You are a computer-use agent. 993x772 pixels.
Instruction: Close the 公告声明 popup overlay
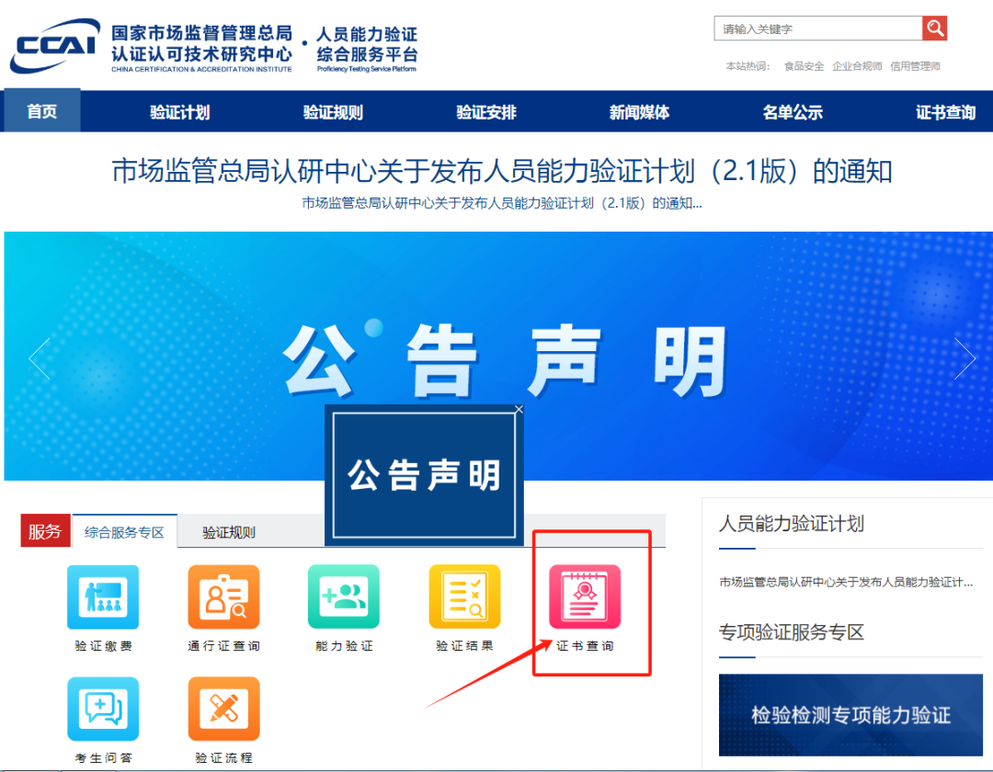click(519, 410)
